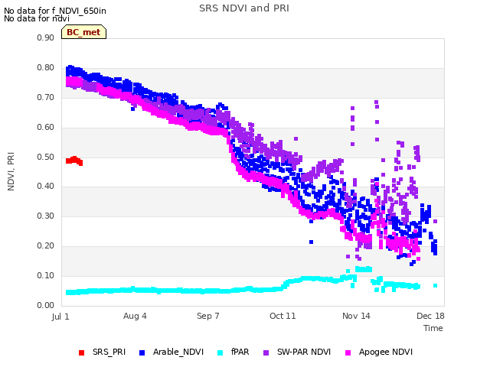Viewport: 490px width, 367px height.
Task: Click the red SRS_PRI legend swatch
Action: [x=82, y=352]
